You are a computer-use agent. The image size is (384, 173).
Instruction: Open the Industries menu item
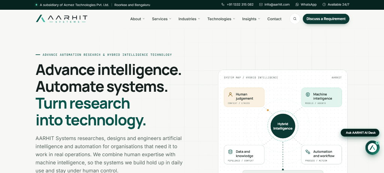tap(187, 19)
